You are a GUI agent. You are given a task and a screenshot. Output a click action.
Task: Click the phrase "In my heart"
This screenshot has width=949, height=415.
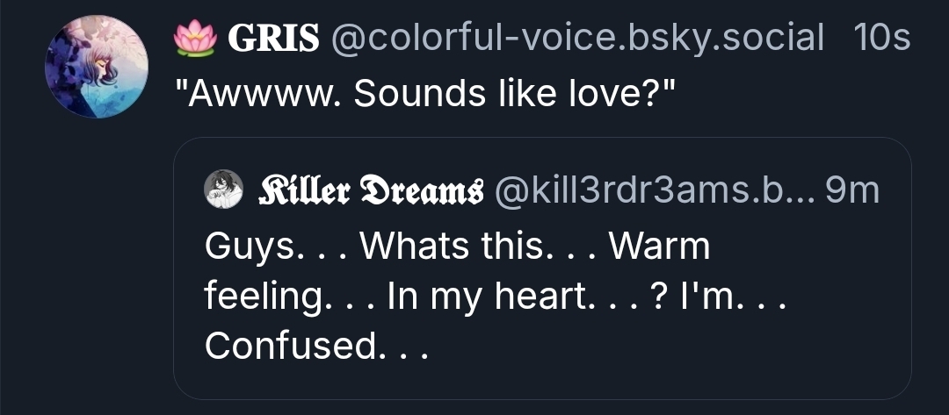(x=485, y=297)
